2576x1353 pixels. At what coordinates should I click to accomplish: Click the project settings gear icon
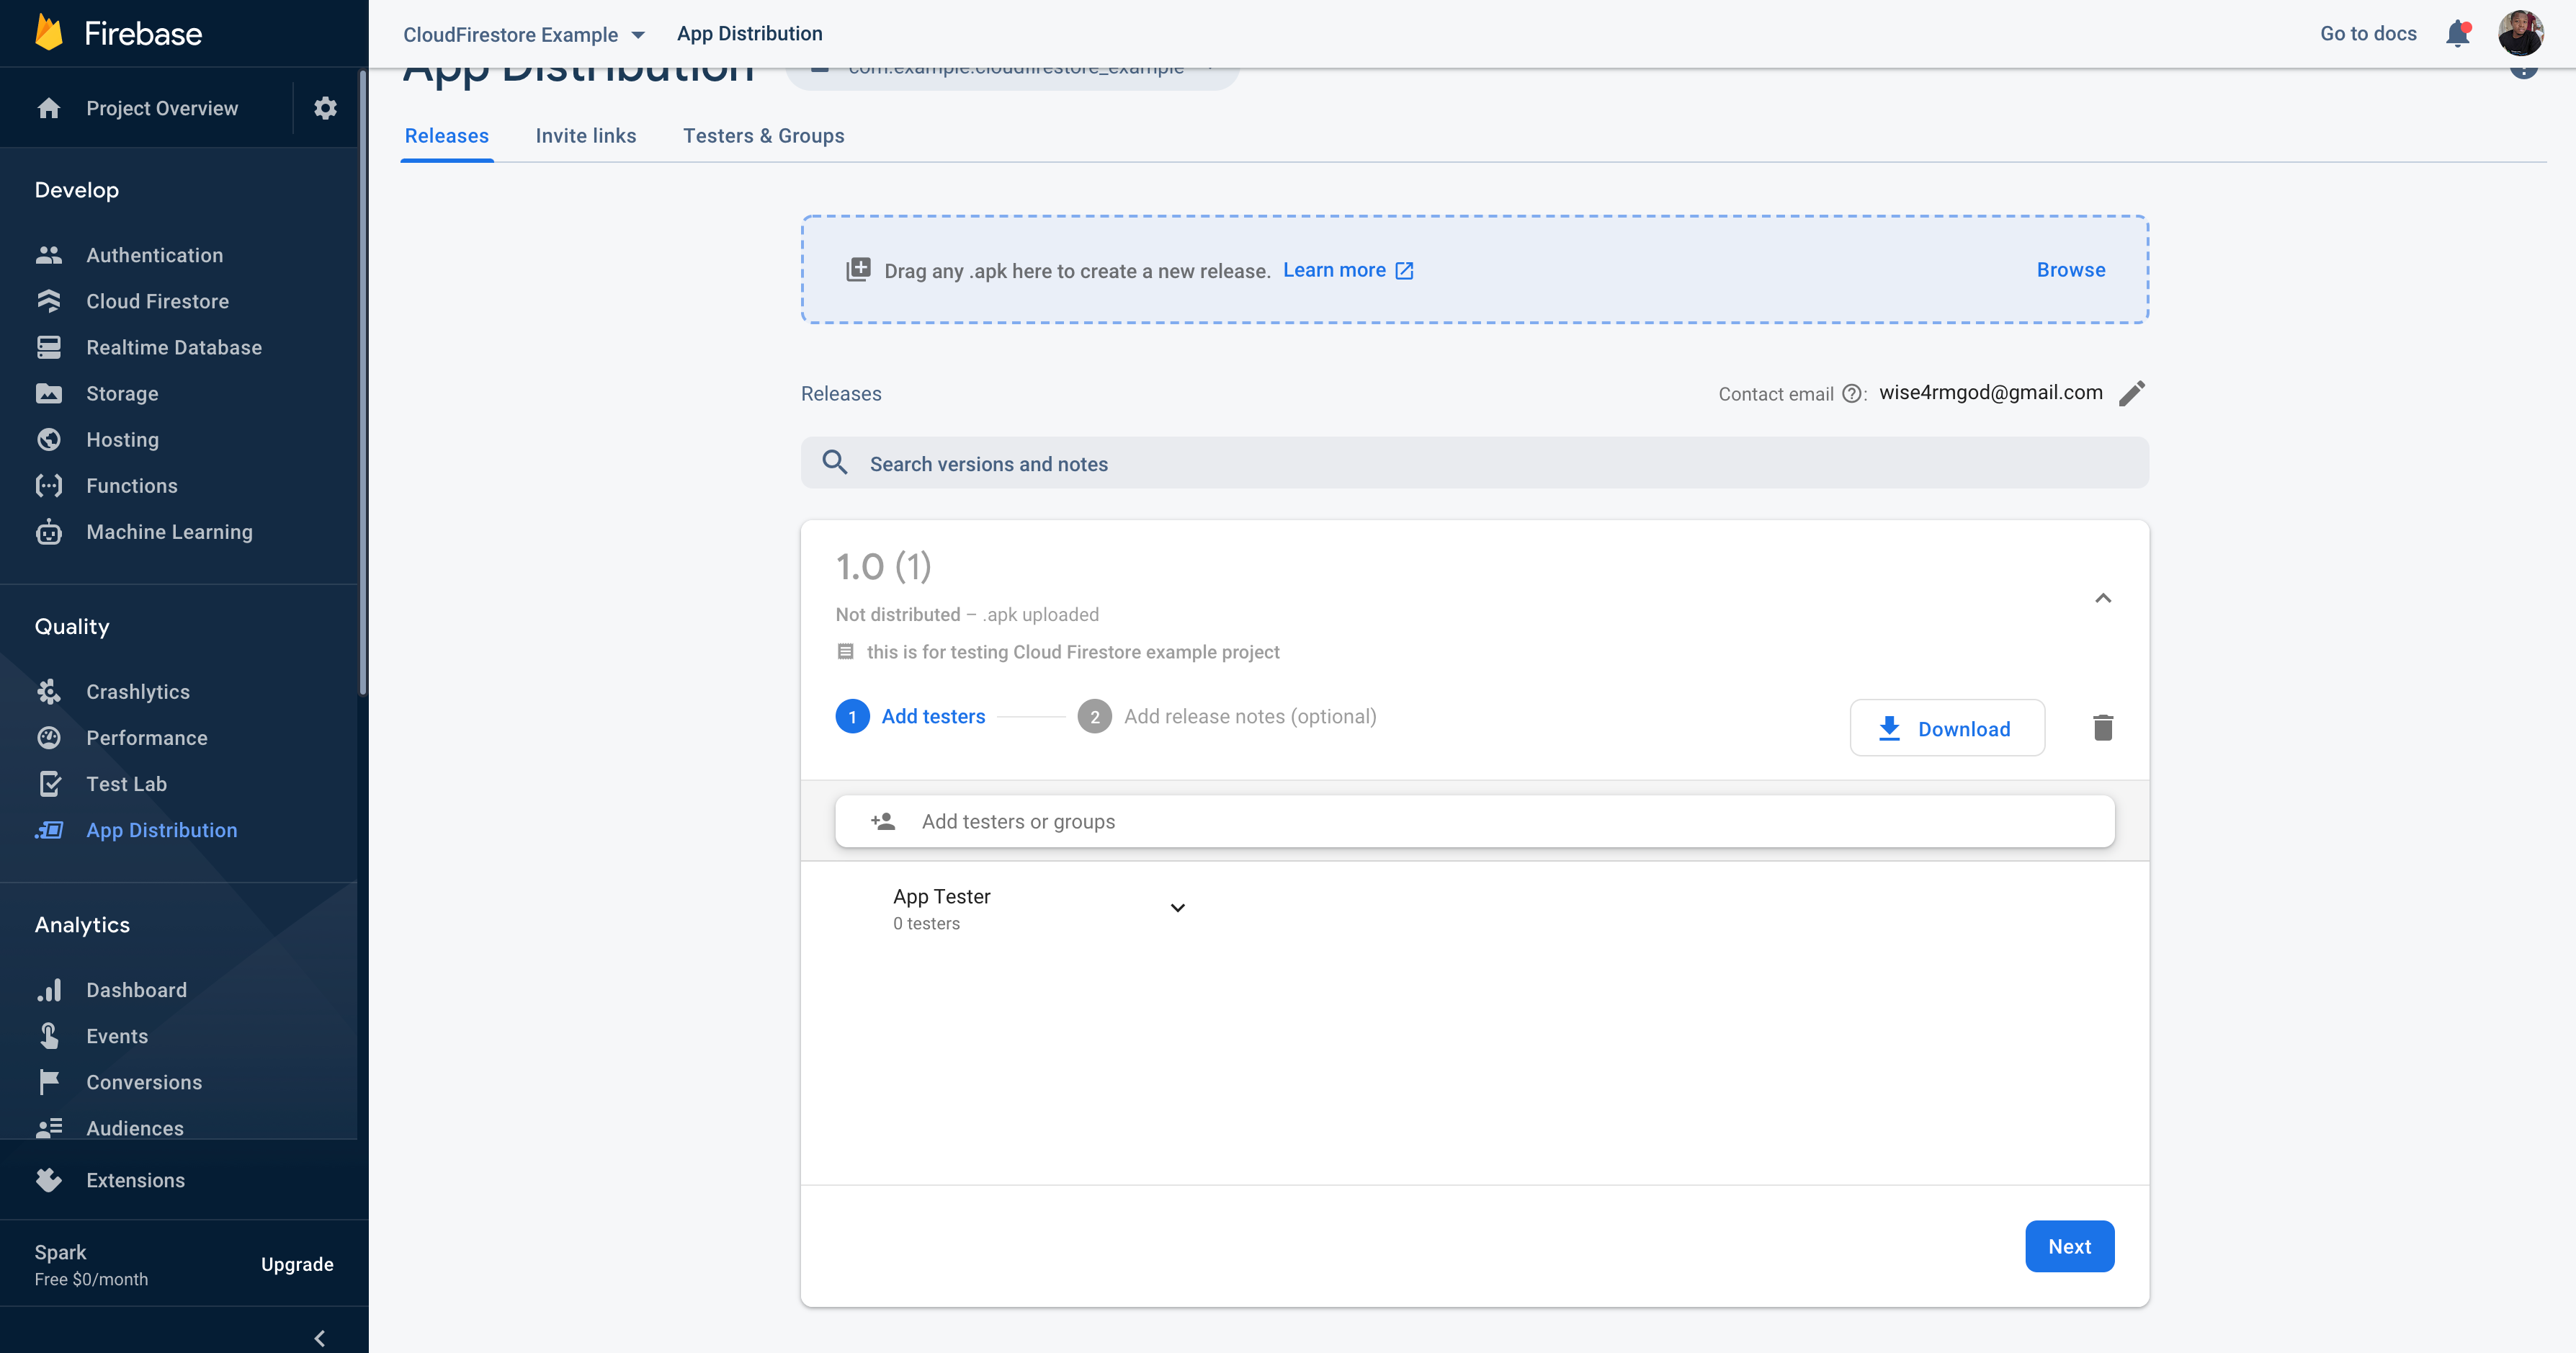coord(325,108)
